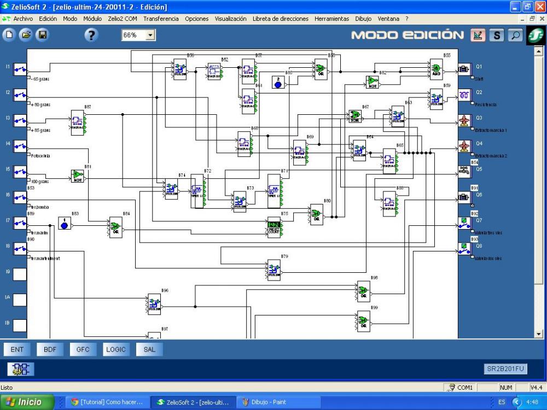Image resolution: width=547 pixels, height=410 pixels.
Task: Click the vertical scrollbar up arrow
Action: (x=538, y=51)
